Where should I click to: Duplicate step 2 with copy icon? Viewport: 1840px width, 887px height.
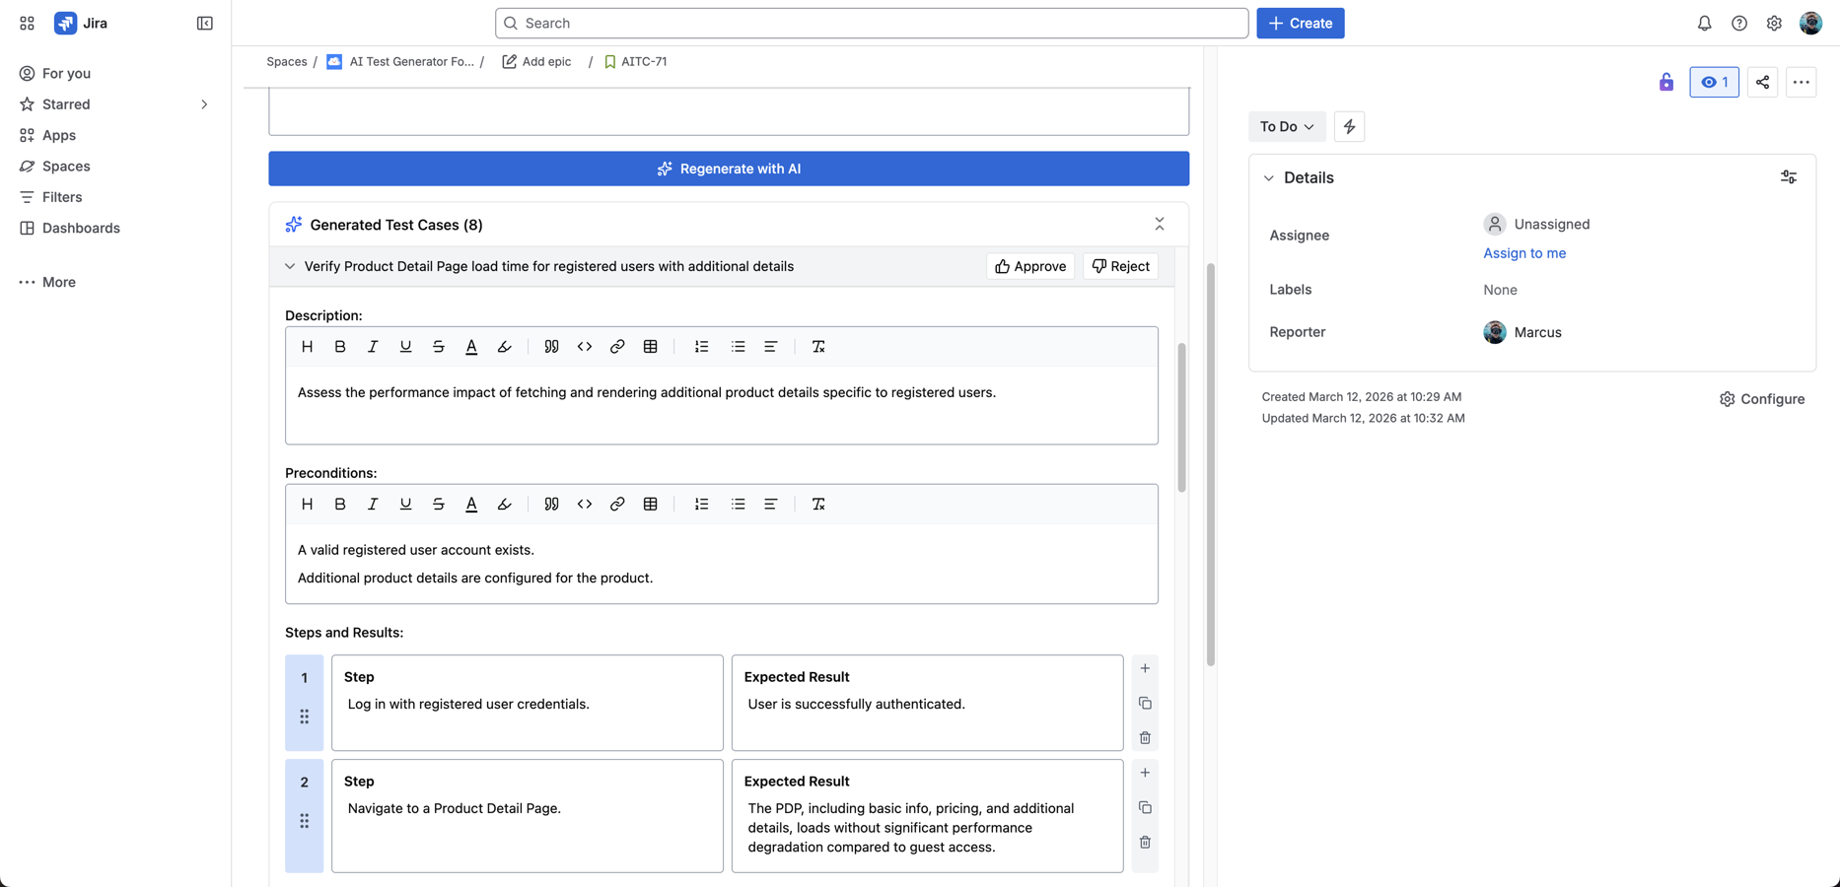point(1145,807)
